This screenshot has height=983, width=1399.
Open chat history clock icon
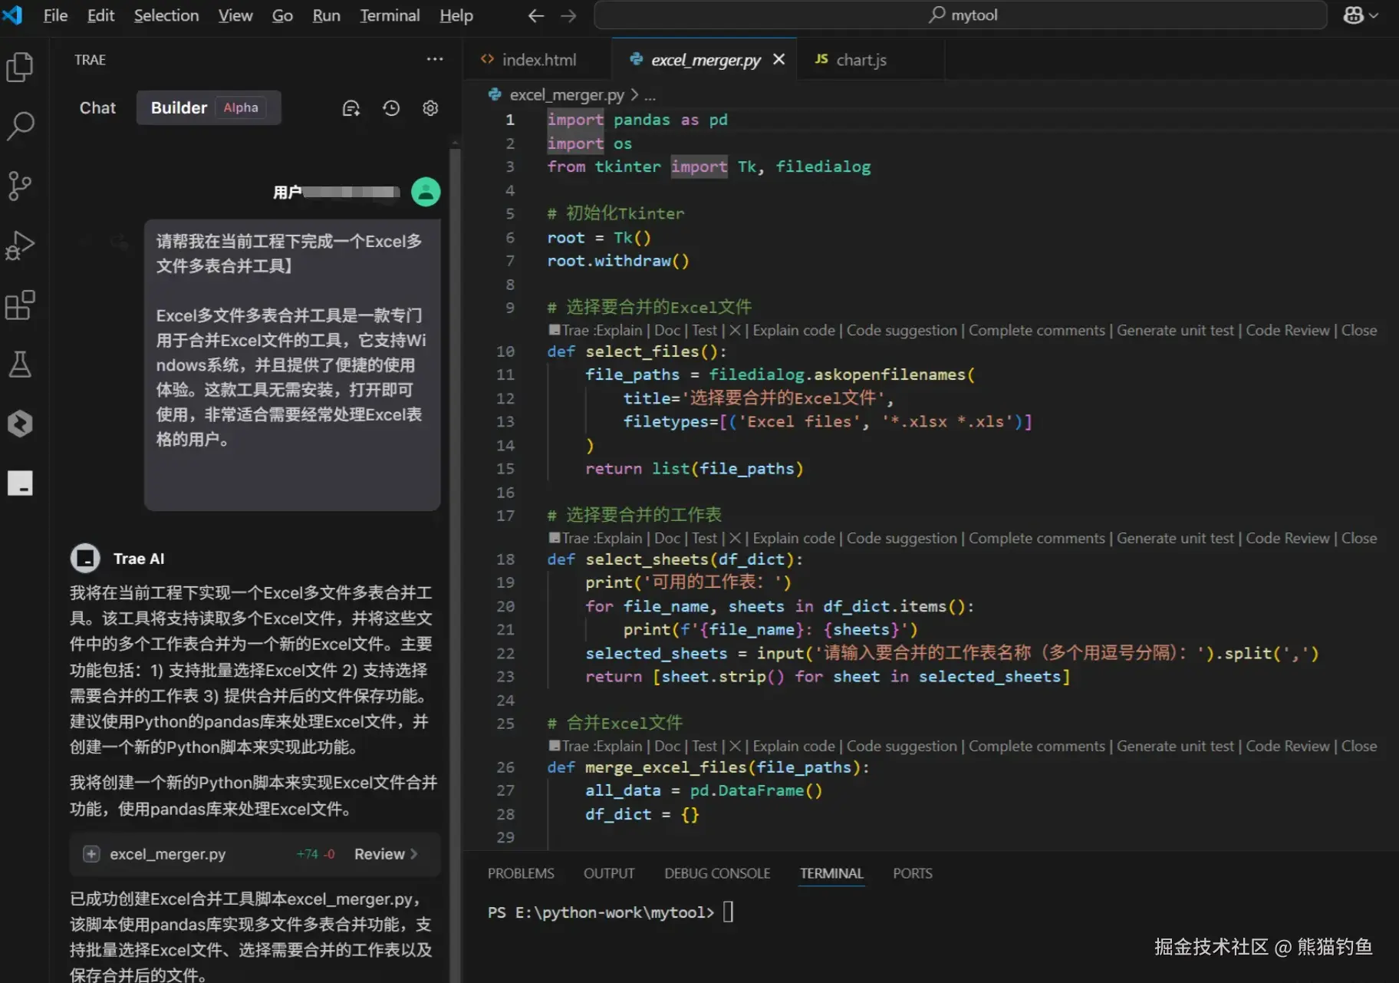point(391,108)
